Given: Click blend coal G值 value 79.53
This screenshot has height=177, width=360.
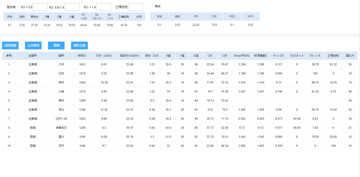Looking at the screenshot, I should (72, 25).
